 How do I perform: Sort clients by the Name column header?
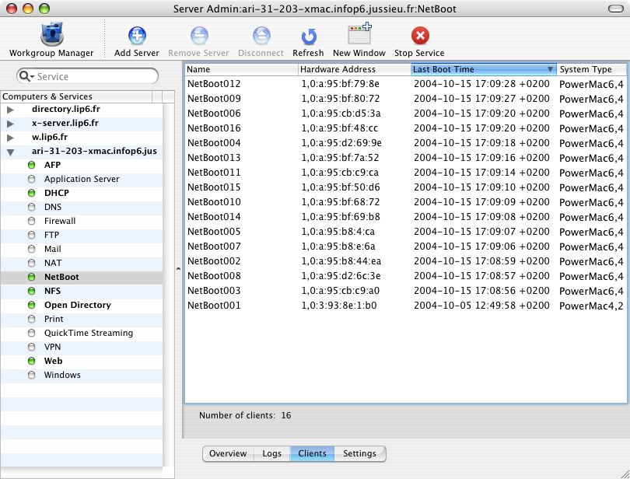[x=241, y=69]
